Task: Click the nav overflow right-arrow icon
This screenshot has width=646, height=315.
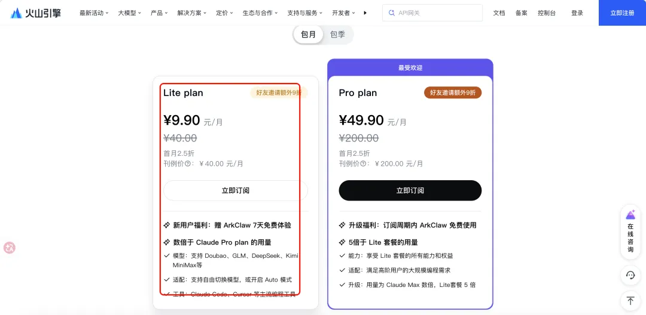Action: click(365, 13)
